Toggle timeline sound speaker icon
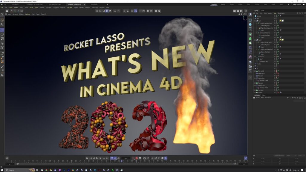The width and height of the screenshot is (306, 172). (118, 158)
